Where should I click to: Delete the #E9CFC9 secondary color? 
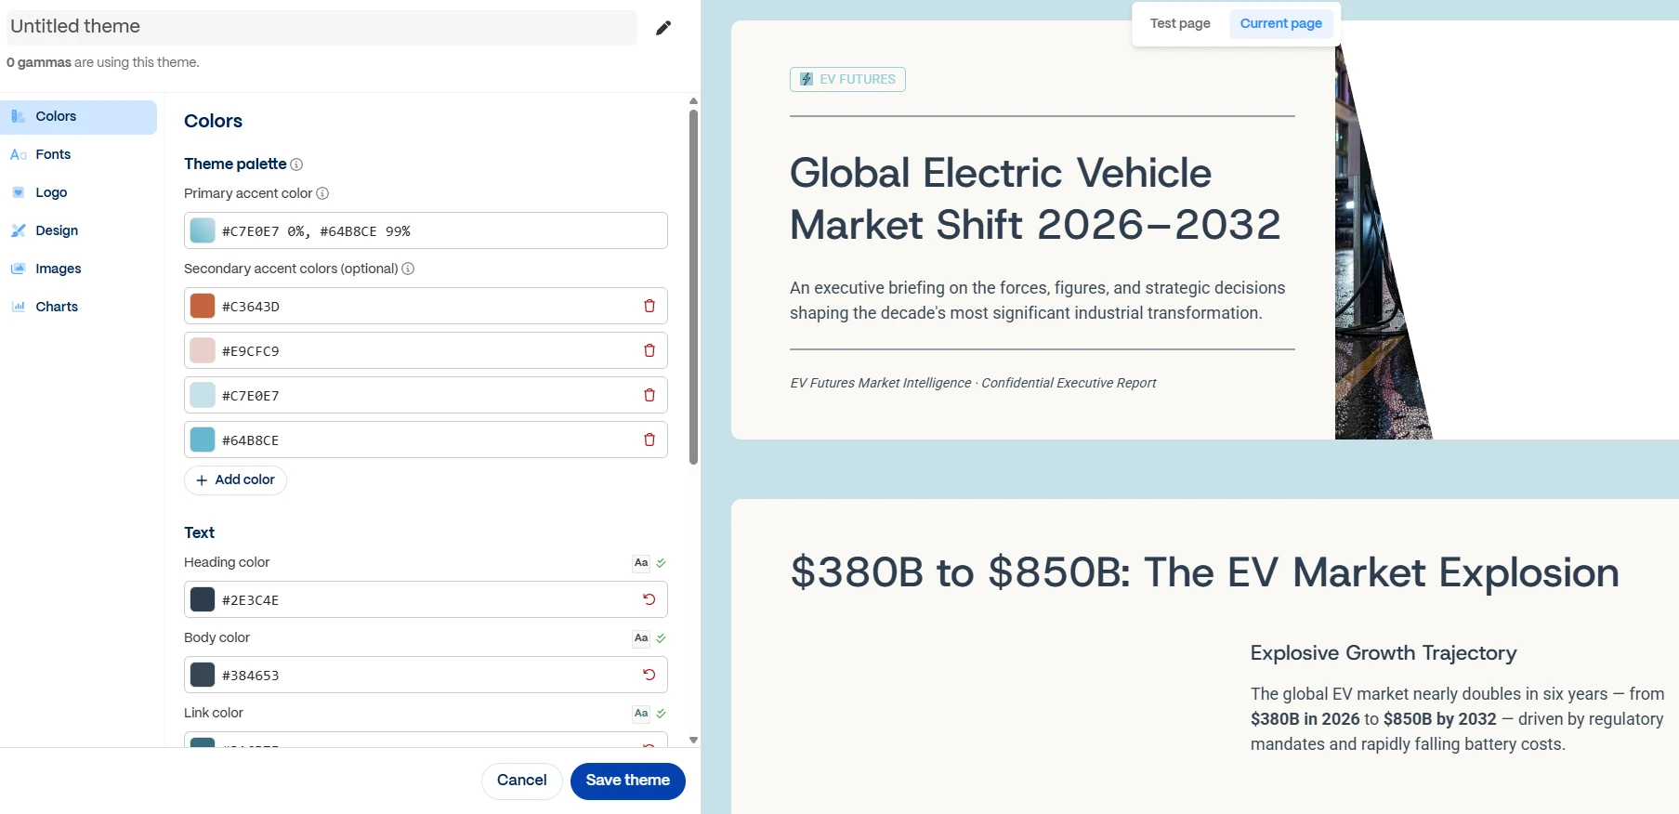point(649,350)
